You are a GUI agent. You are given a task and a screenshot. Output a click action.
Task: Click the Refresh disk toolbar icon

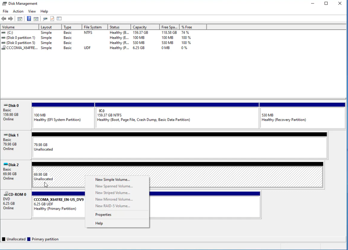tap(45, 19)
